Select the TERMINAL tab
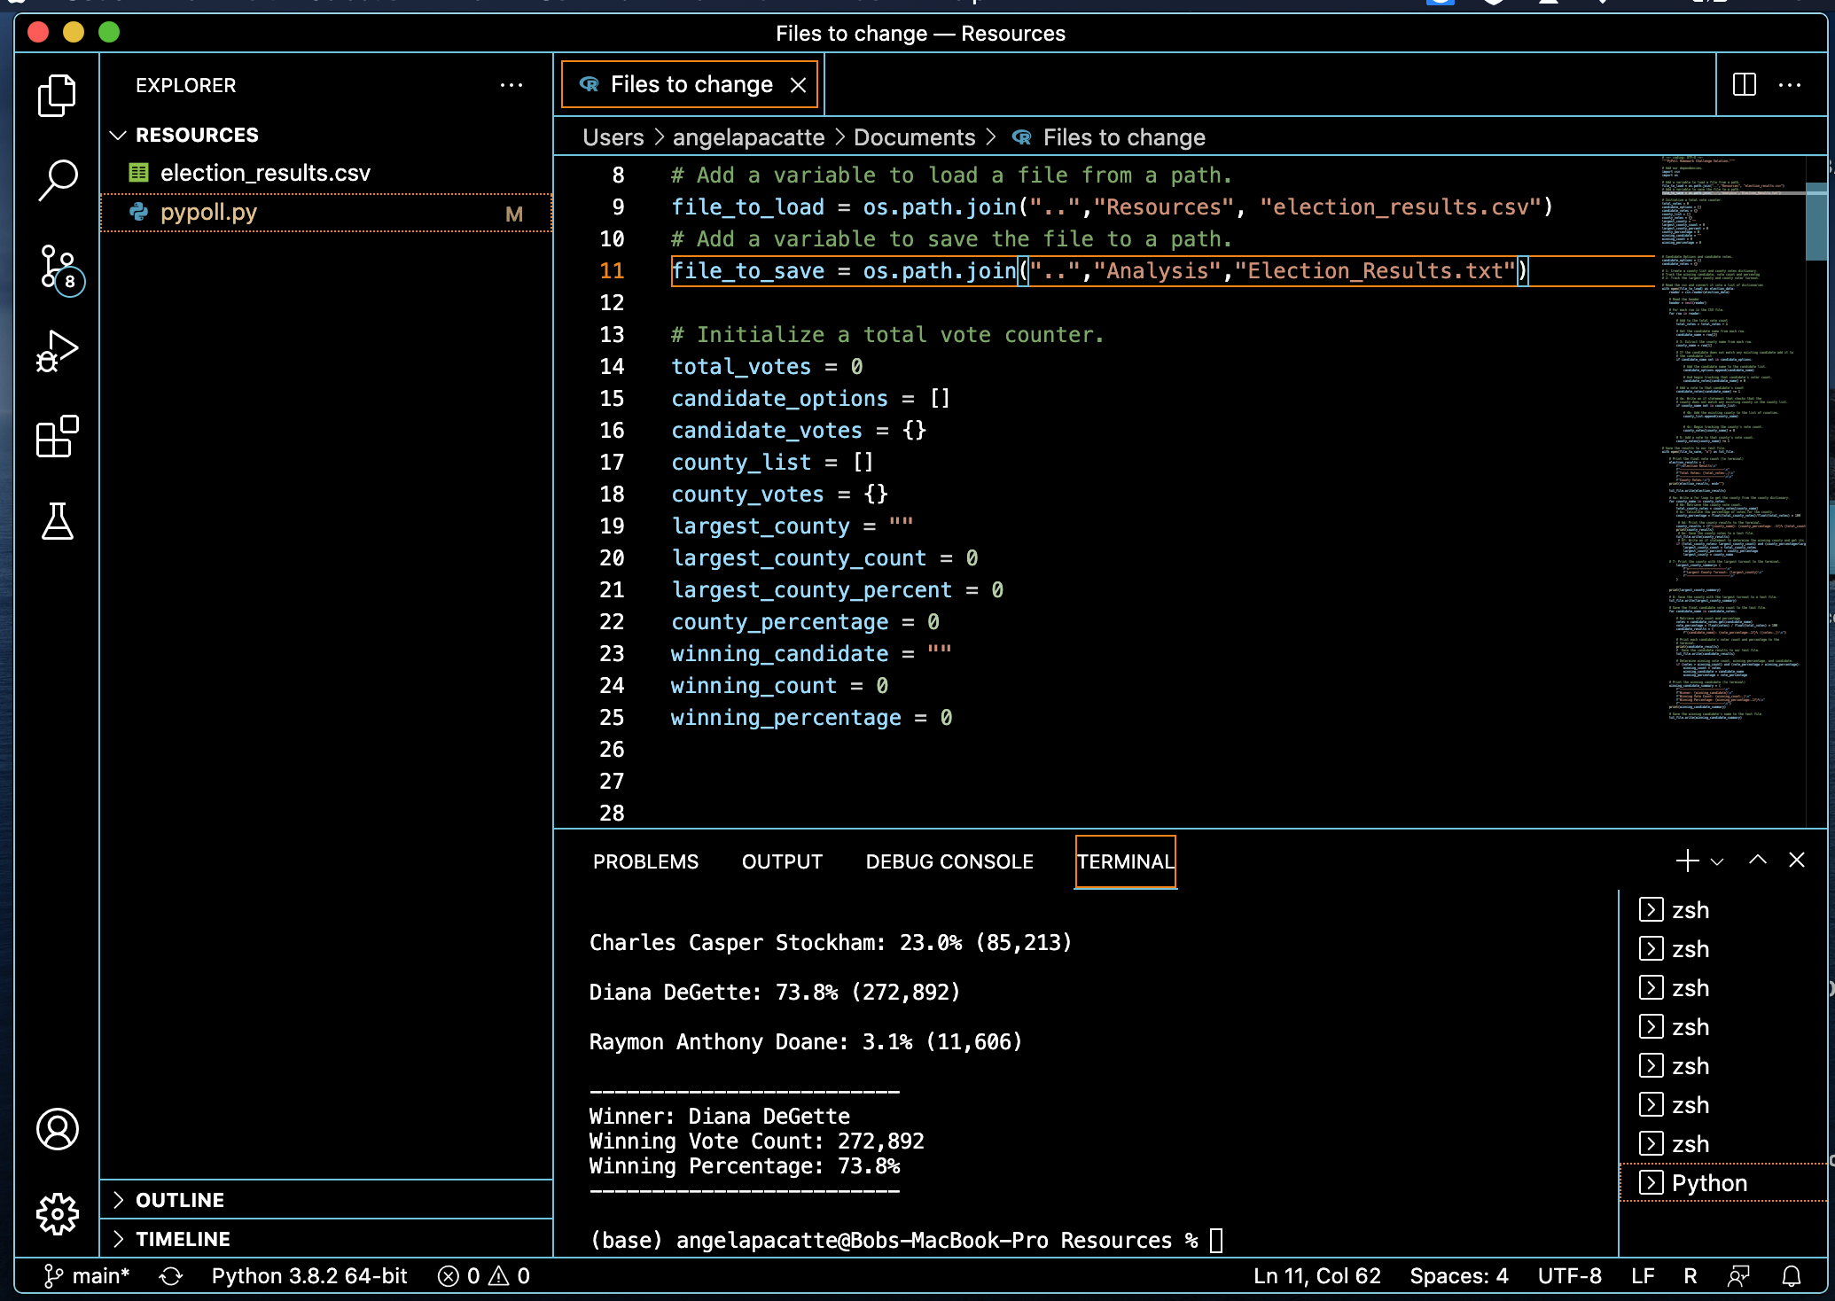 point(1126,861)
